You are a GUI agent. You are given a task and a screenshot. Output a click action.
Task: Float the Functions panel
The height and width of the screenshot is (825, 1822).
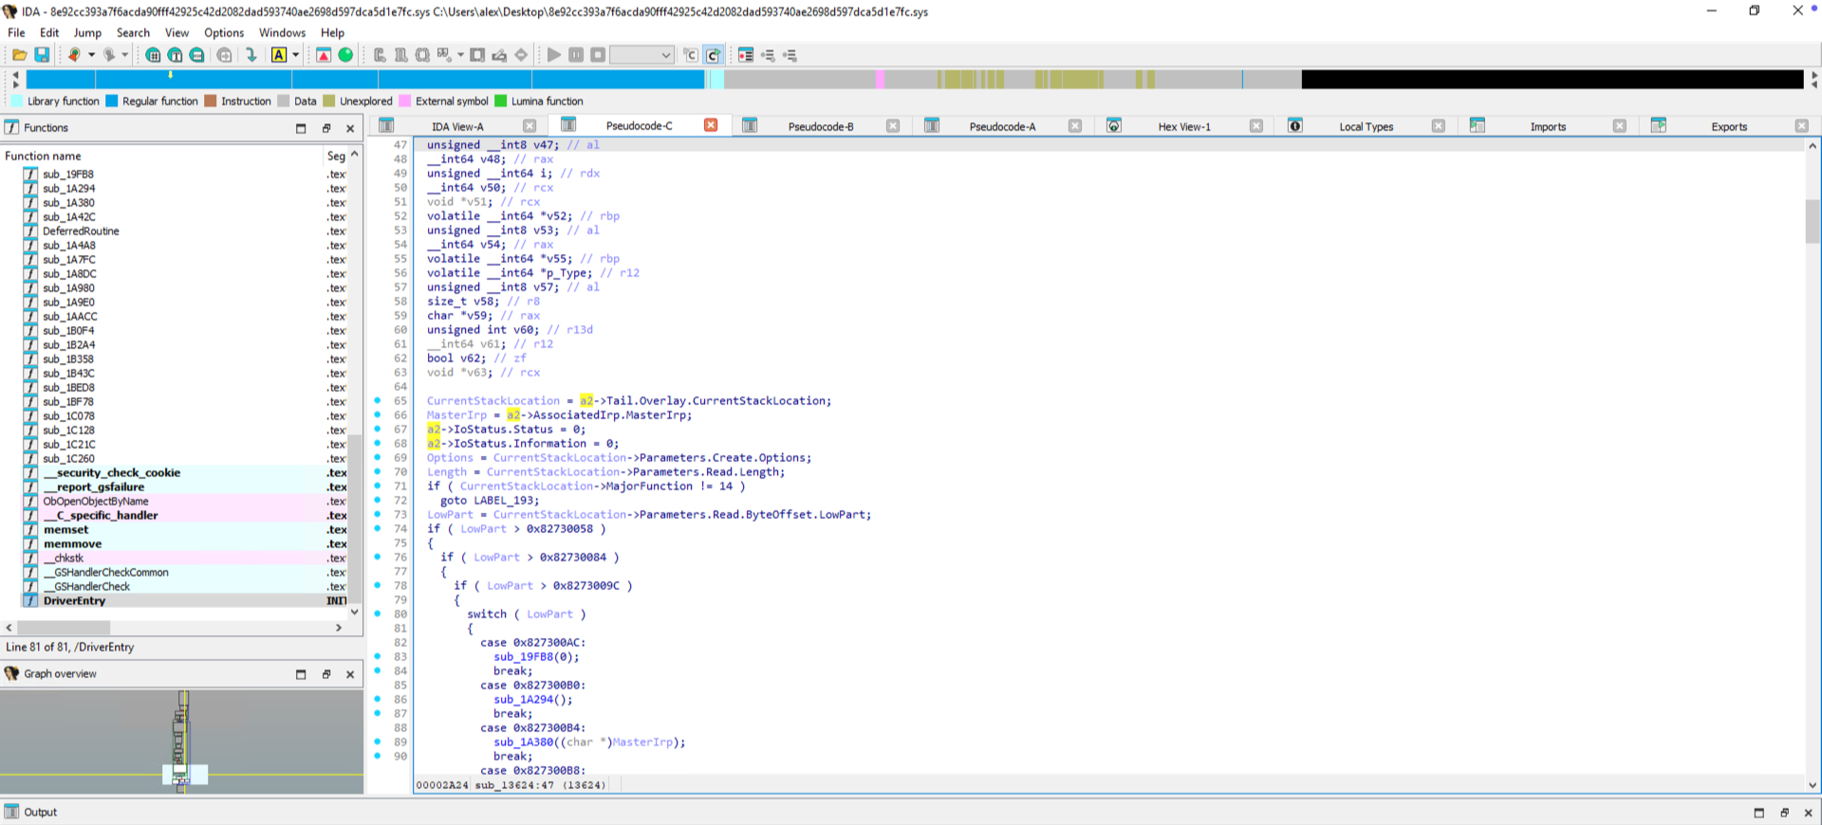pyautogui.click(x=326, y=128)
